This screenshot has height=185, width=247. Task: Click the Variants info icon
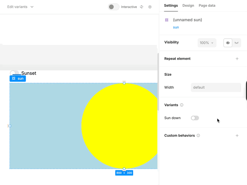(x=182, y=105)
